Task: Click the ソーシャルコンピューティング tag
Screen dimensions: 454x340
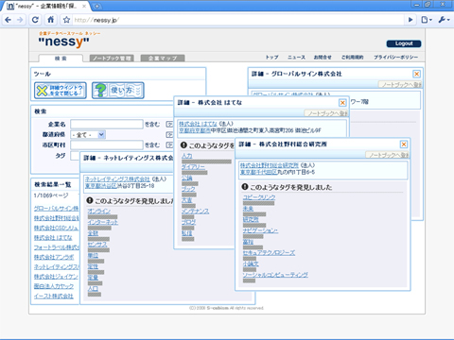Action: pos(275,275)
